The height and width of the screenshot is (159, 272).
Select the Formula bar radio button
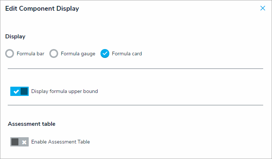(10, 54)
